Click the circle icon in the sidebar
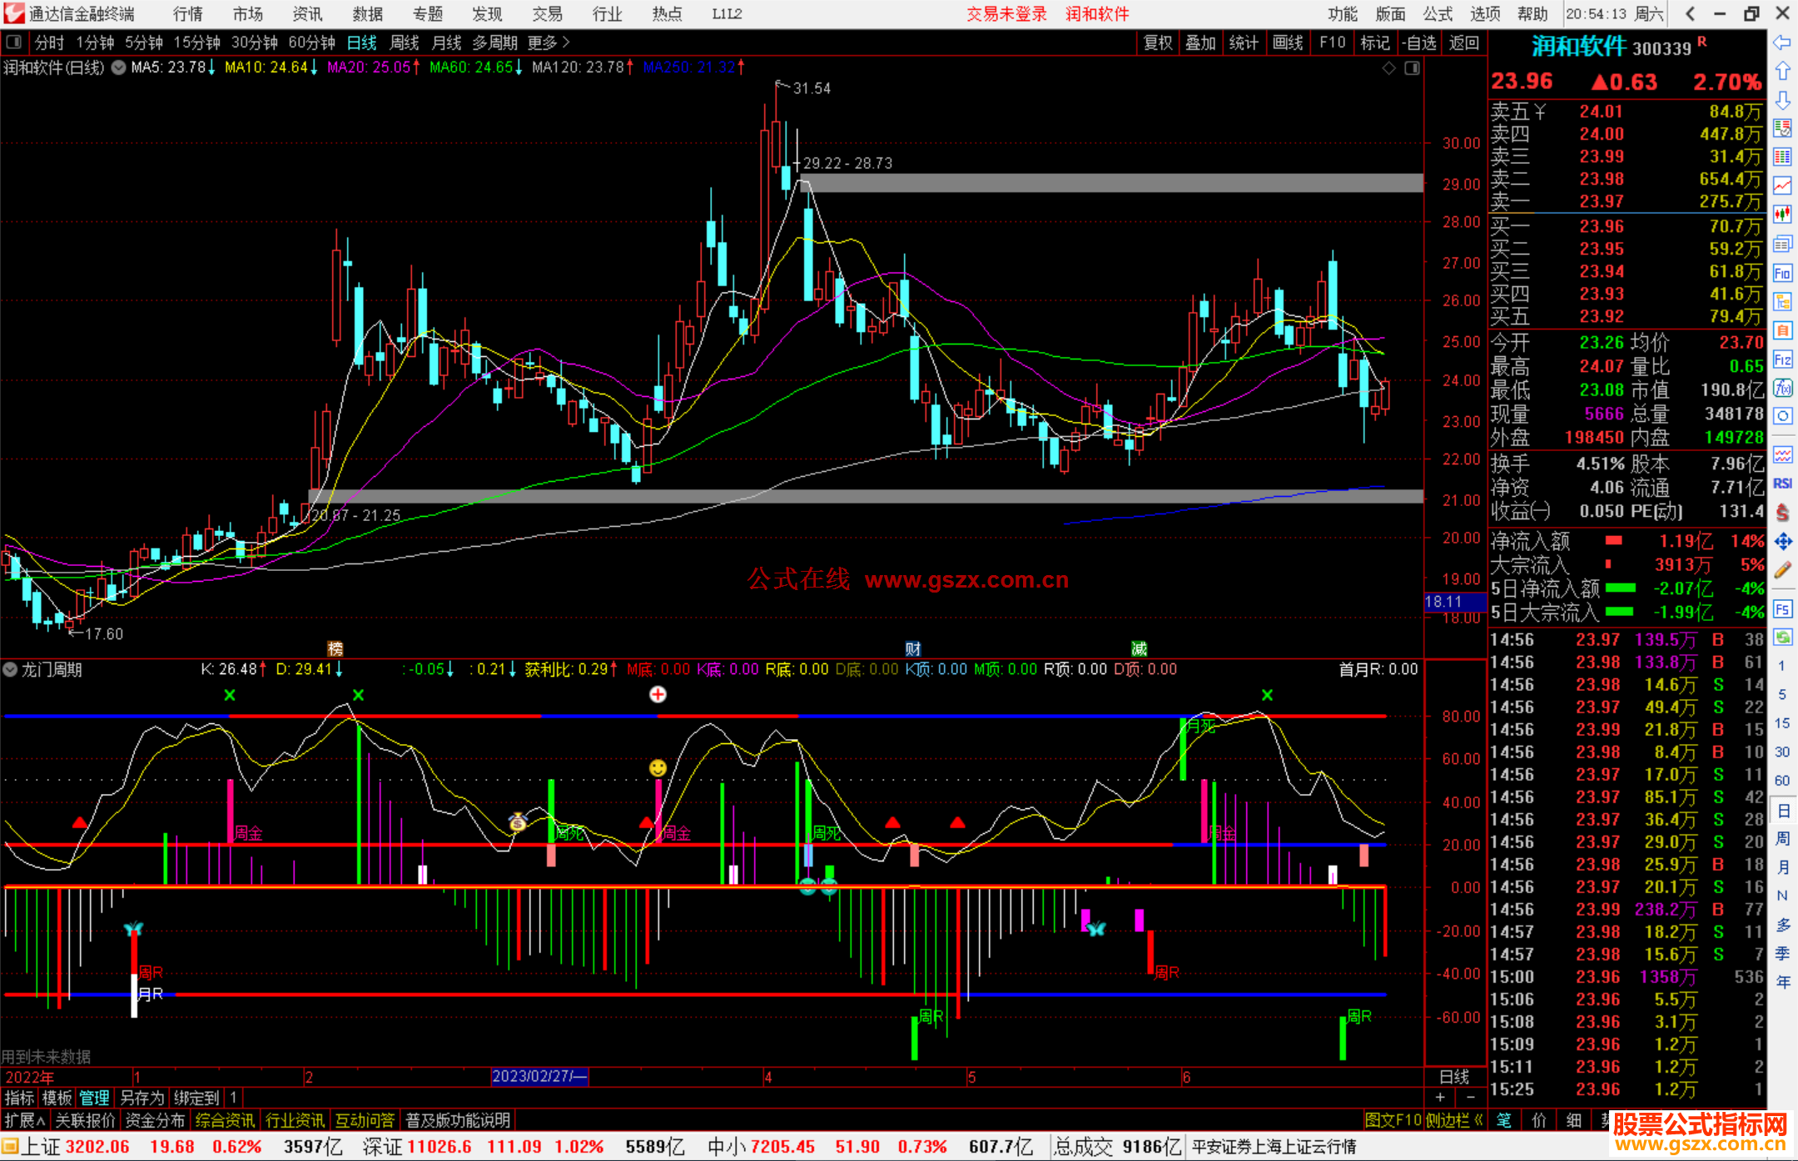1798x1161 pixels. click(x=1782, y=416)
